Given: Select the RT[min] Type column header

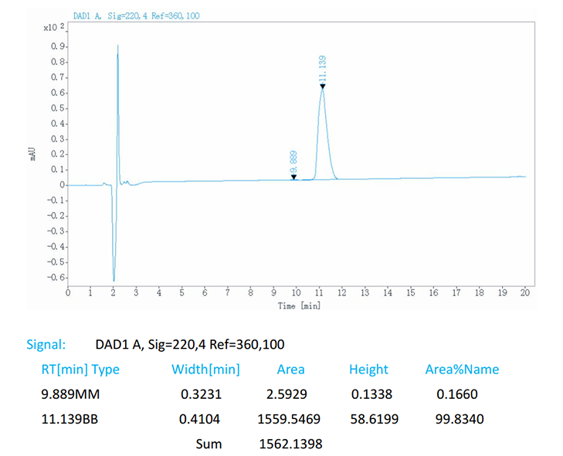Looking at the screenshot, I should pos(80,369).
